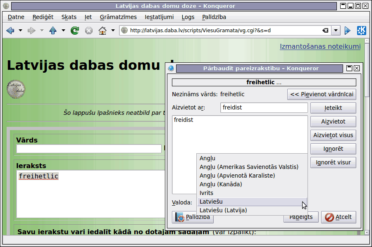Click the spell-check dialog title icon
Image resolution: width=372 pixels, height=247 pixels.
pos(171,69)
